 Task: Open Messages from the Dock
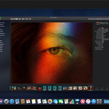click(x=56, y=101)
